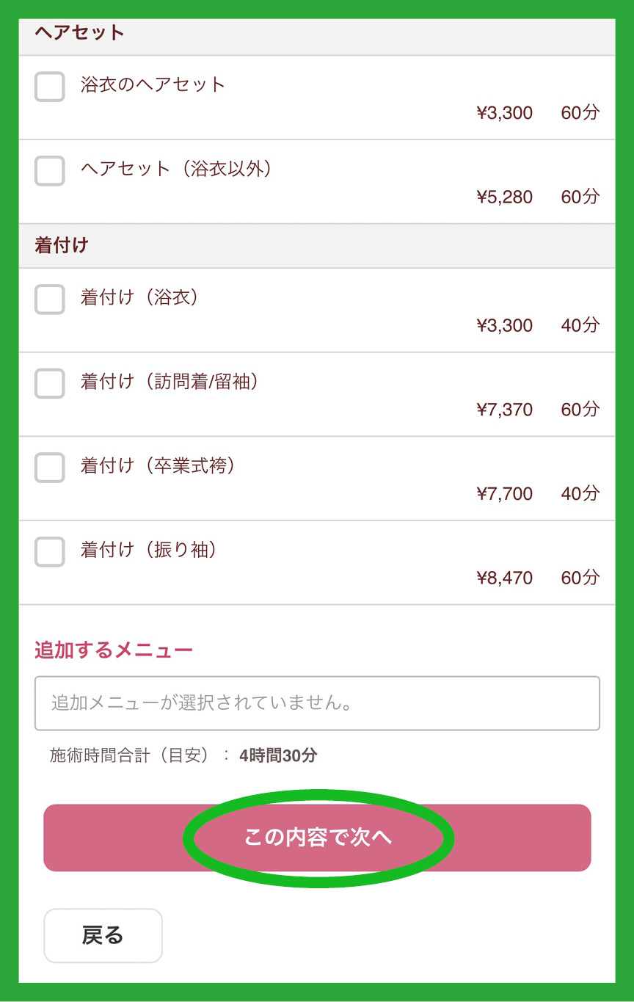This screenshot has height=1002, width=634.
Task: Click the 着付け section header
Action: tap(62, 246)
